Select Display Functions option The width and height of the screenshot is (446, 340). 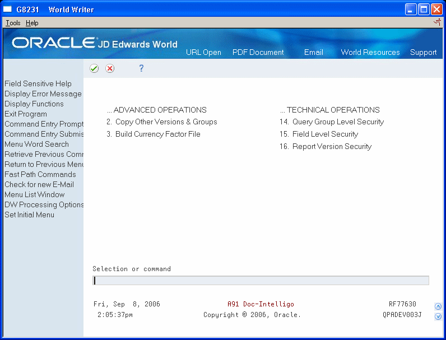34,104
